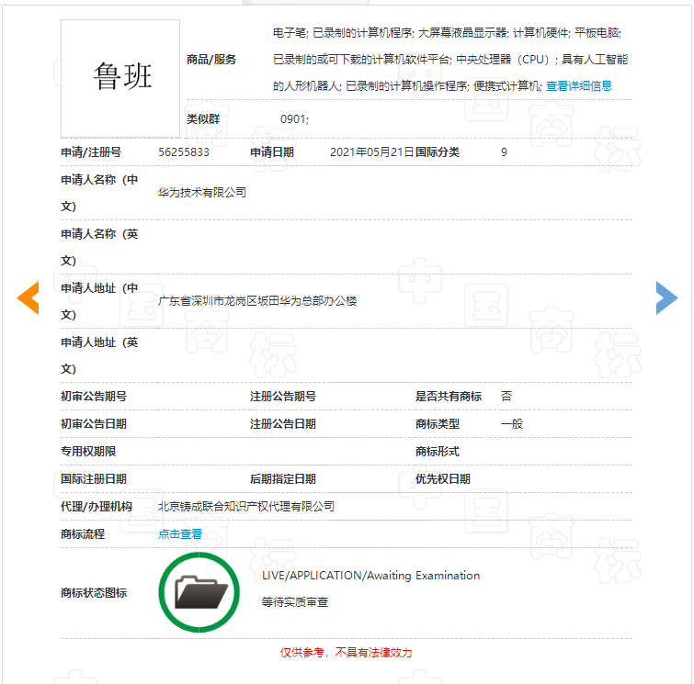Click the red disclaimer 仅供参考，不具有法律效力
Viewport: 694px width, 684px height.
347,652
